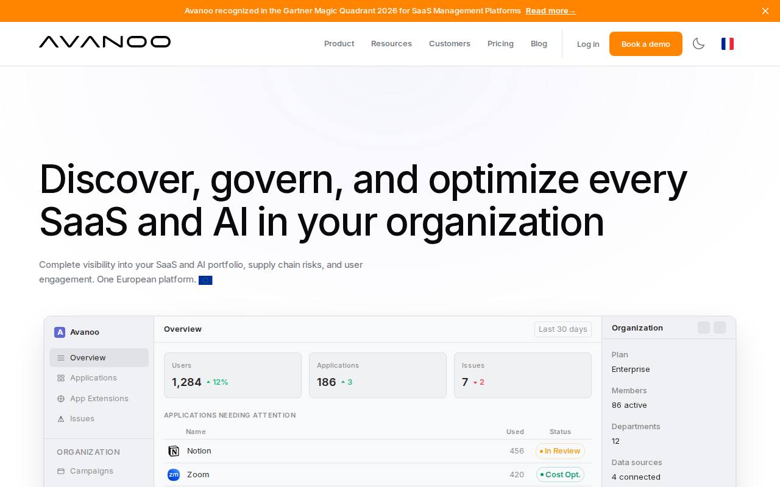This screenshot has height=487, width=780.
Task: Click the Zoom app logo icon
Action: click(174, 475)
